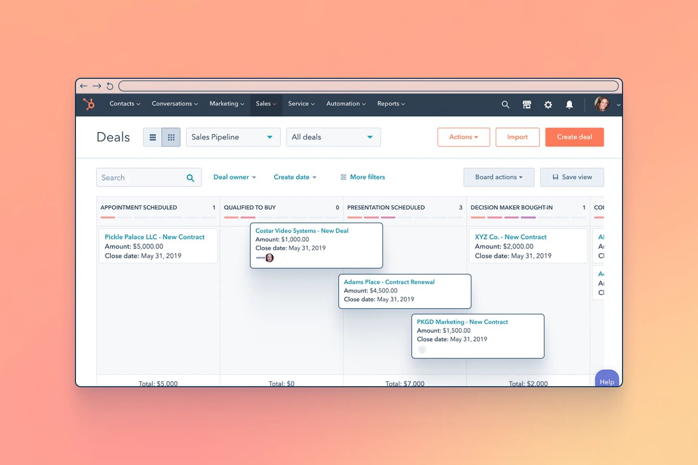Click the floppy disk icon in Save view
The image size is (698, 465).
click(555, 177)
